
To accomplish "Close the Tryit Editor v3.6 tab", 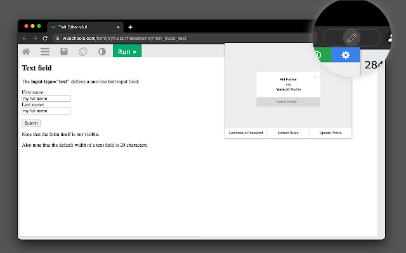I will 118,27.
